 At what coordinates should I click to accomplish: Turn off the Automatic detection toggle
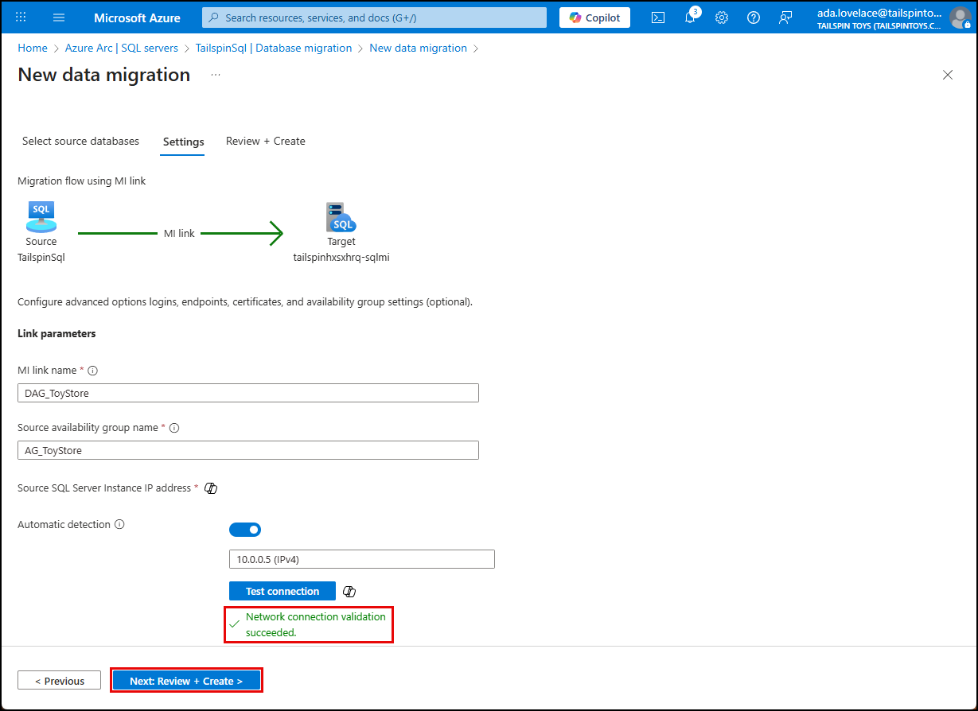[x=245, y=530]
